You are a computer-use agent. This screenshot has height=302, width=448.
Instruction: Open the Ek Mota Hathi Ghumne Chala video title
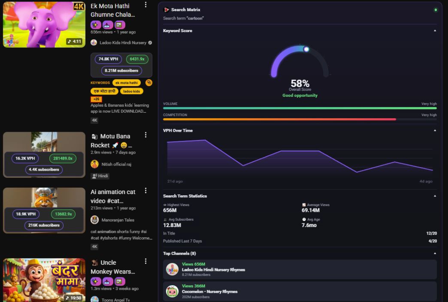tap(112, 10)
